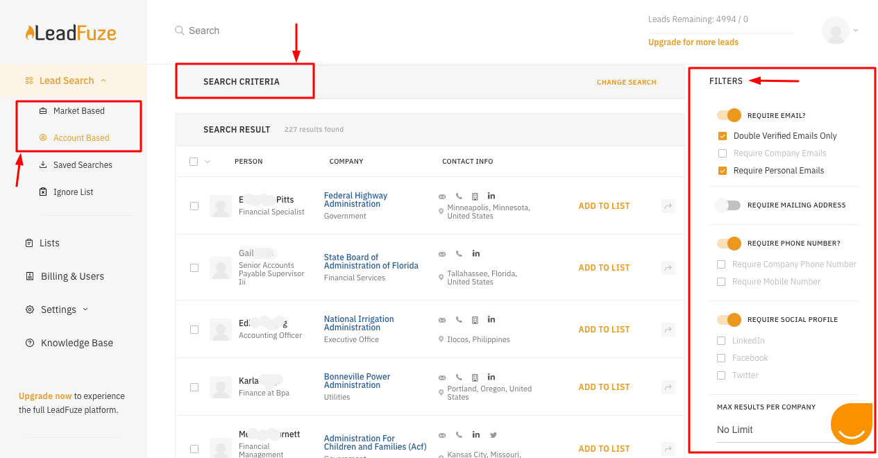Check the LinkedIn social profile filter

721,341
